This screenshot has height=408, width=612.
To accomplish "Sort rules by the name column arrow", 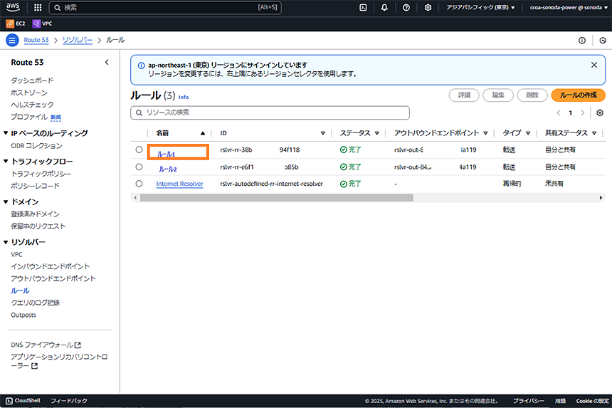I will (x=203, y=134).
